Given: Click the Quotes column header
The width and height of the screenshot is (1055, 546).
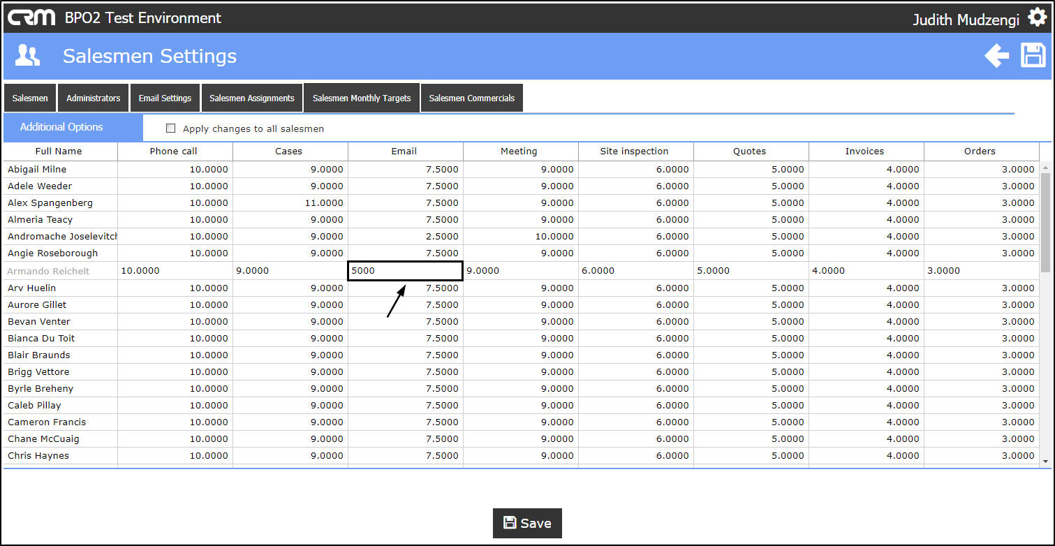Looking at the screenshot, I should point(750,152).
